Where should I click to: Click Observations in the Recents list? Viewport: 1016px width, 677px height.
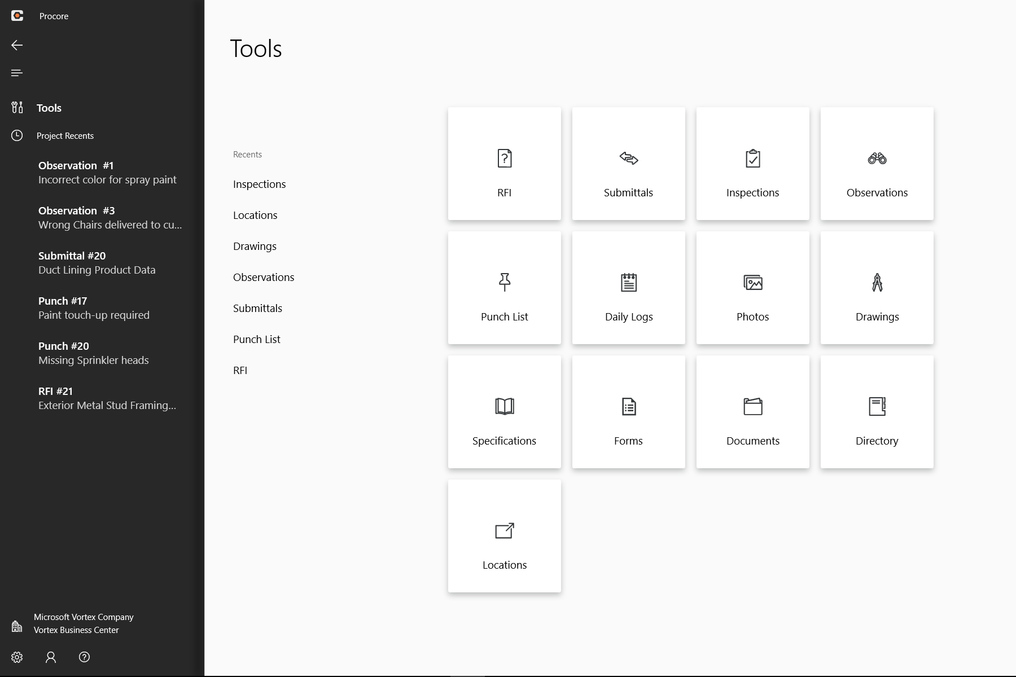click(264, 278)
